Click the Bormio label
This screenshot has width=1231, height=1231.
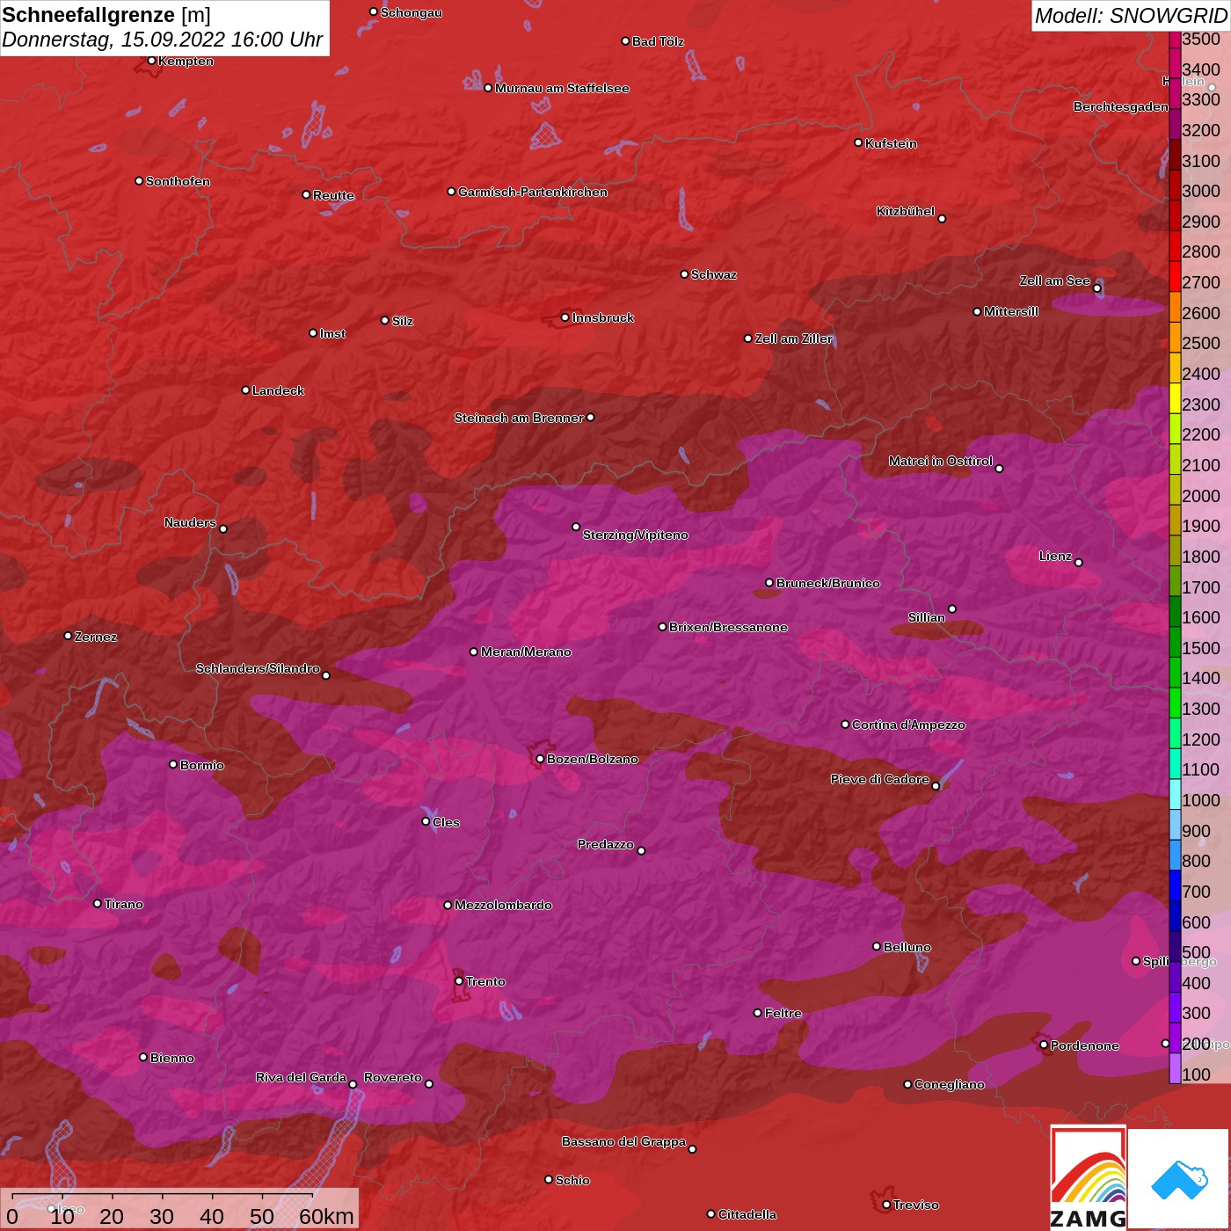pyautogui.click(x=201, y=765)
